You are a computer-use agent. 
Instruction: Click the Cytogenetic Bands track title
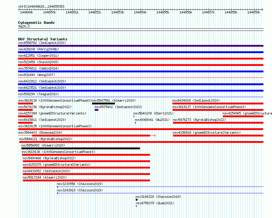(36, 23)
